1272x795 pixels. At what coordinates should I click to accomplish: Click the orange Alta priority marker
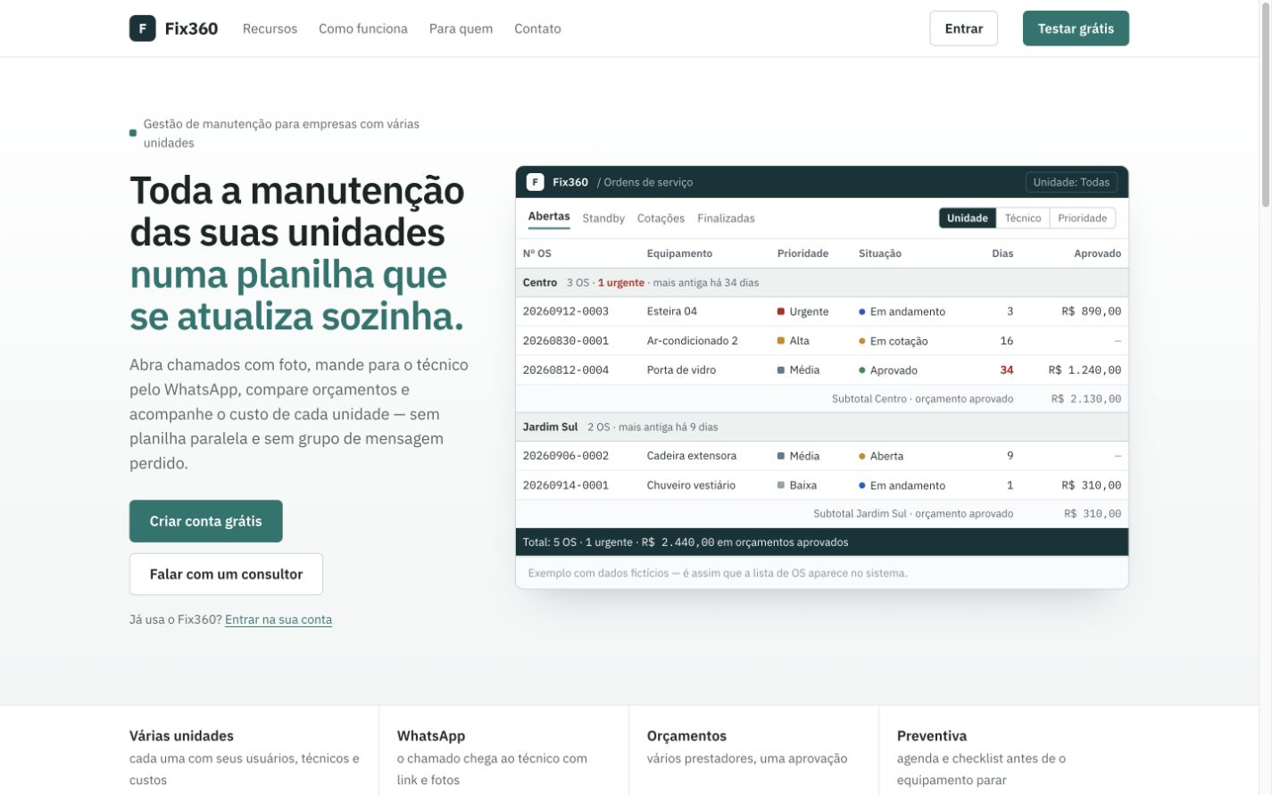781,341
